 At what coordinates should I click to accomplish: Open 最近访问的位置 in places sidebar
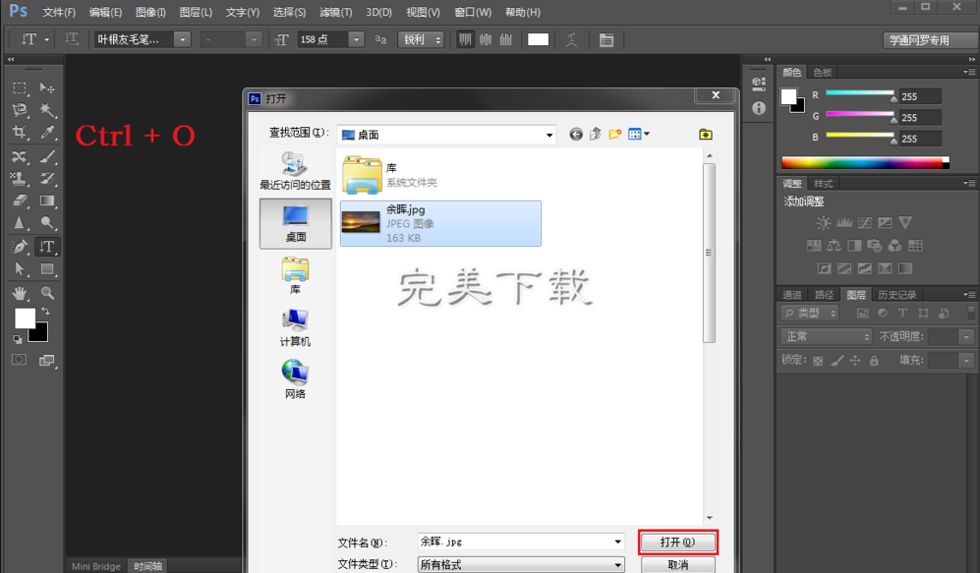[295, 171]
